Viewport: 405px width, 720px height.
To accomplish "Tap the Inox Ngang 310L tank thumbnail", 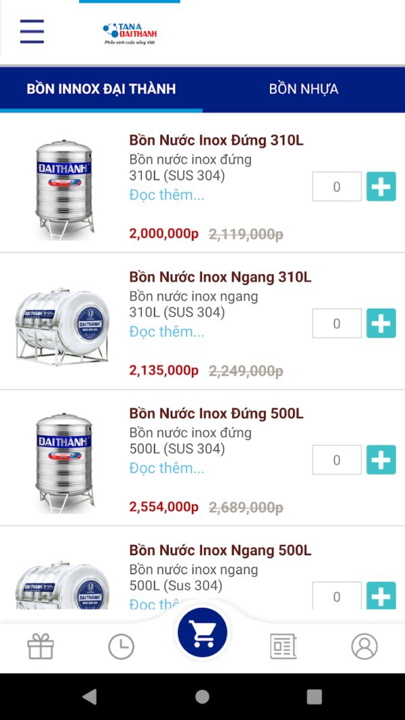I will 62,324.
